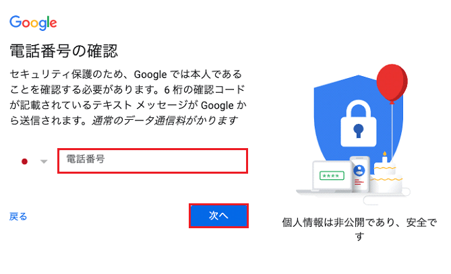Click the green password box on laptop
451x274 pixels.
(333, 175)
